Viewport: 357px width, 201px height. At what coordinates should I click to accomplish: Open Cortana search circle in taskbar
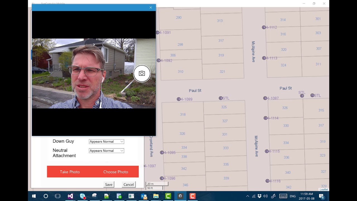(46, 196)
